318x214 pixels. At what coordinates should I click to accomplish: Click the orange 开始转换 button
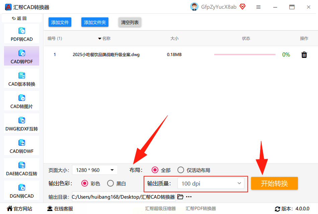click(274, 183)
